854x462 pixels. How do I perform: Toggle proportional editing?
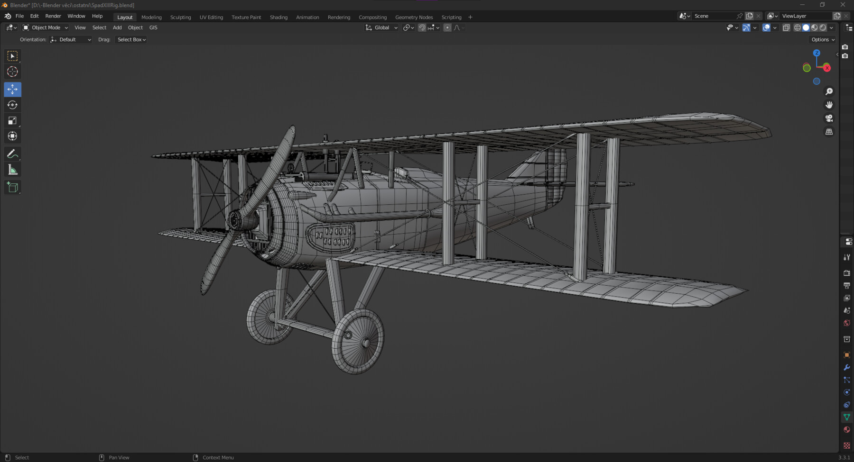tap(447, 27)
